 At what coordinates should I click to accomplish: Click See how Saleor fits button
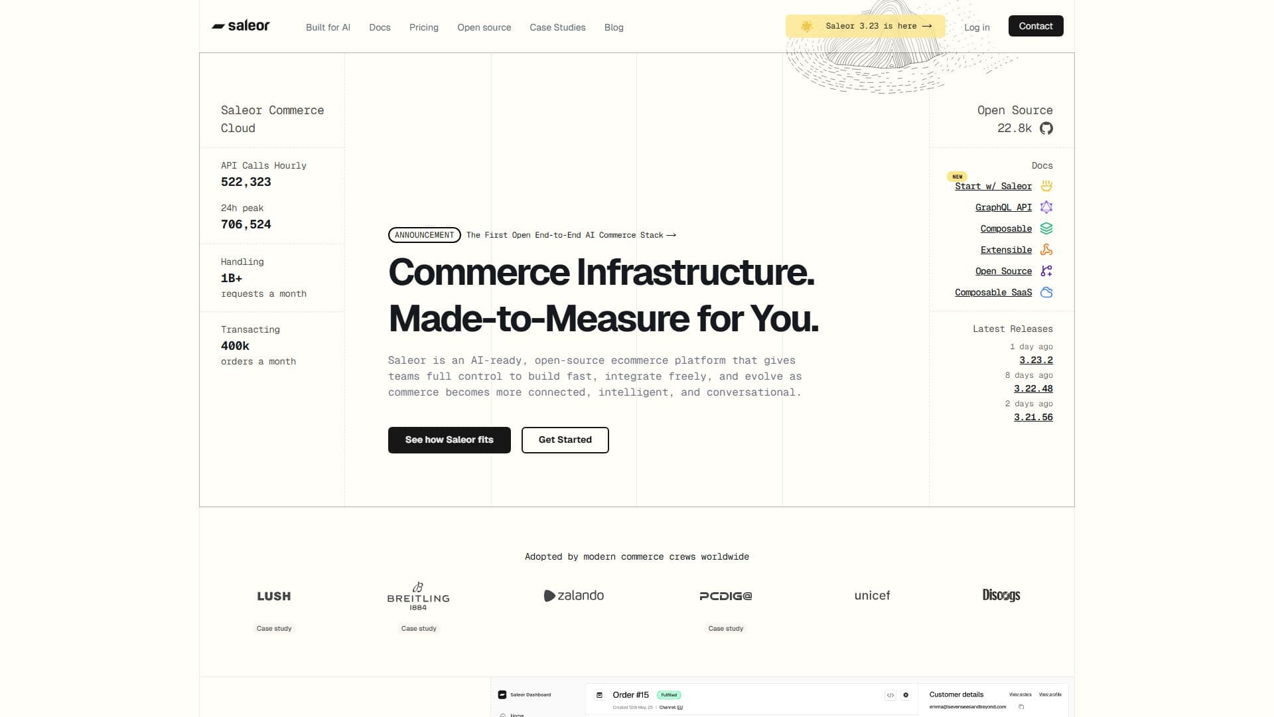pyautogui.click(x=449, y=440)
